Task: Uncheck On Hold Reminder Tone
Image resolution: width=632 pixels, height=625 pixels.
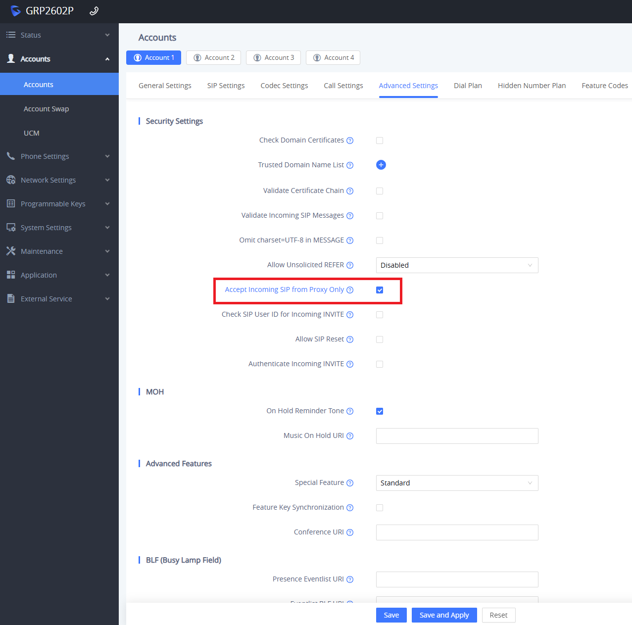Action: [380, 411]
